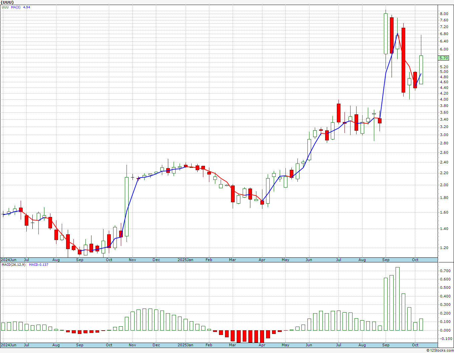Select the (UUU) ticker title
The width and height of the screenshot is (454, 353).
pyautogui.click(x=7, y=2)
